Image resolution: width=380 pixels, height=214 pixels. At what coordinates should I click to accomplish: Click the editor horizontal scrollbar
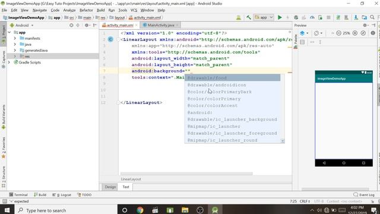pyautogui.click(x=186, y=174)
